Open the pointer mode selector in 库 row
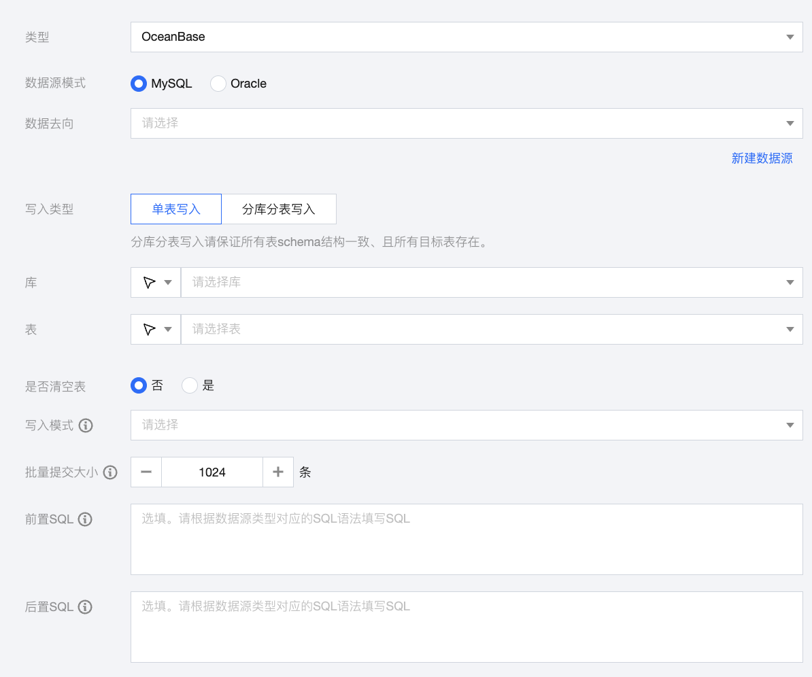The image size is (812, 677). pos(156,283)
